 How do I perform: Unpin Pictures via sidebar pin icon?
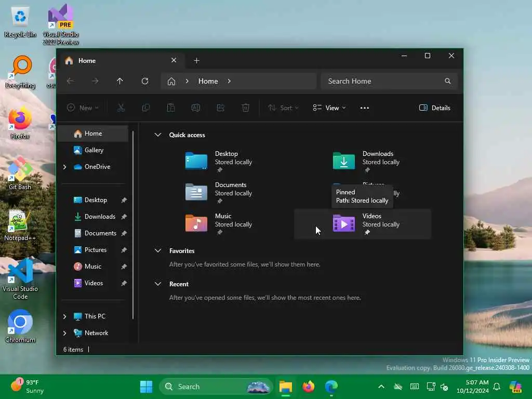(x=124, y=250)
